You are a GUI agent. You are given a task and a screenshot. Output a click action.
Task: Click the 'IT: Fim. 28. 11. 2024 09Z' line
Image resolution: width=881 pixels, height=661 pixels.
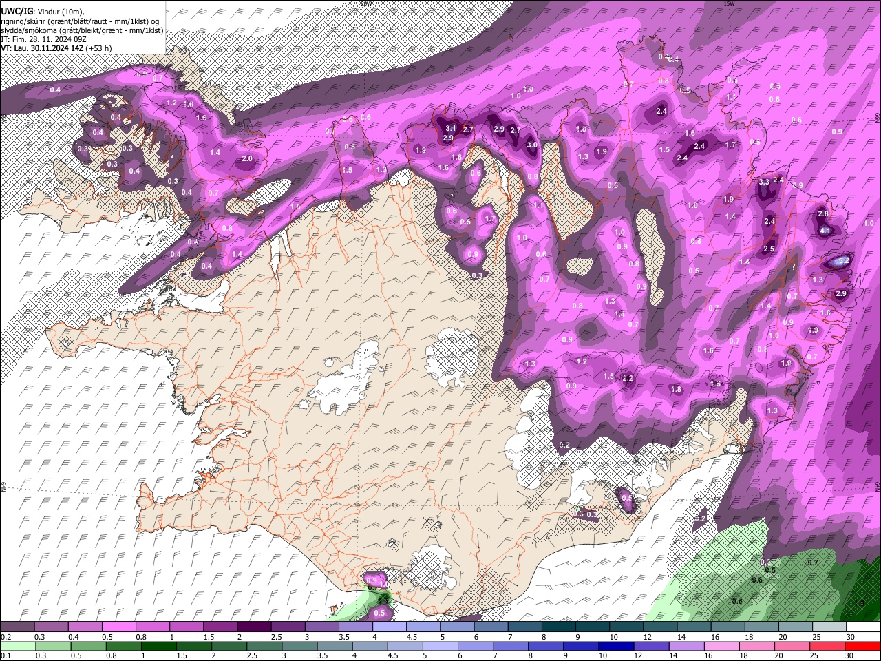click(x=43, y=39)
